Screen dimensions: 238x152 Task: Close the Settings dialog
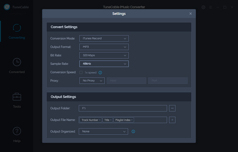[x=190, y=14]
